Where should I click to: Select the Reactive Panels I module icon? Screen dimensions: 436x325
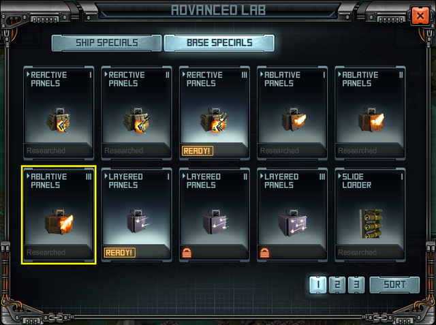click(x=58, y=120)
